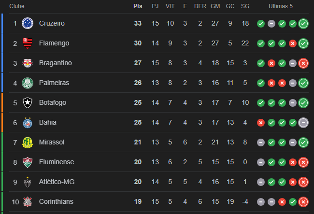Select the Mirassol table row name
The image size is (314, 214).
coord(52,142)
